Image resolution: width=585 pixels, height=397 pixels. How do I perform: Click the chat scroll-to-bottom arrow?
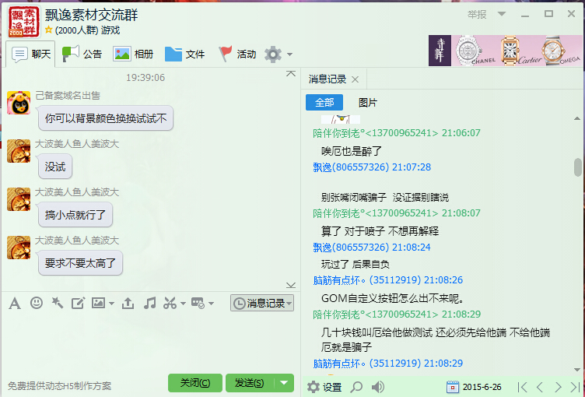(x=291, y=286)
